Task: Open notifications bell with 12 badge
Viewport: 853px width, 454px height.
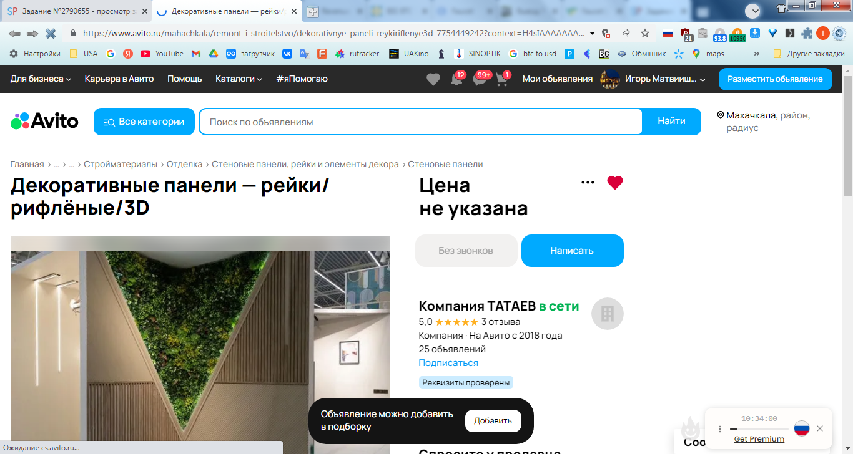Action: pyautogui.click(x=456, y=79)
